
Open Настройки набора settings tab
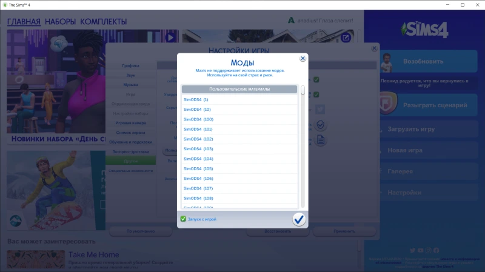(x=130, y=113)
